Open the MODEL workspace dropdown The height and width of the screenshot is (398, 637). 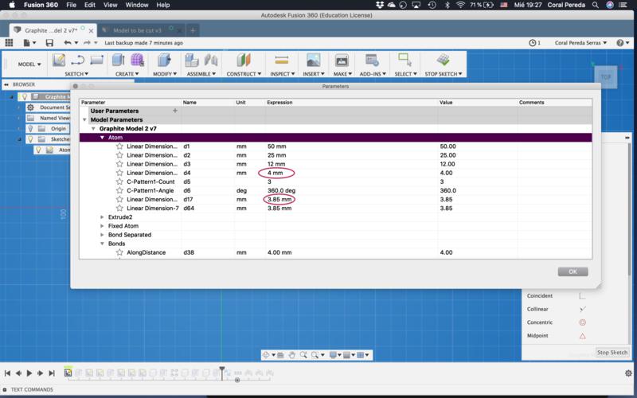coord(29,64)
